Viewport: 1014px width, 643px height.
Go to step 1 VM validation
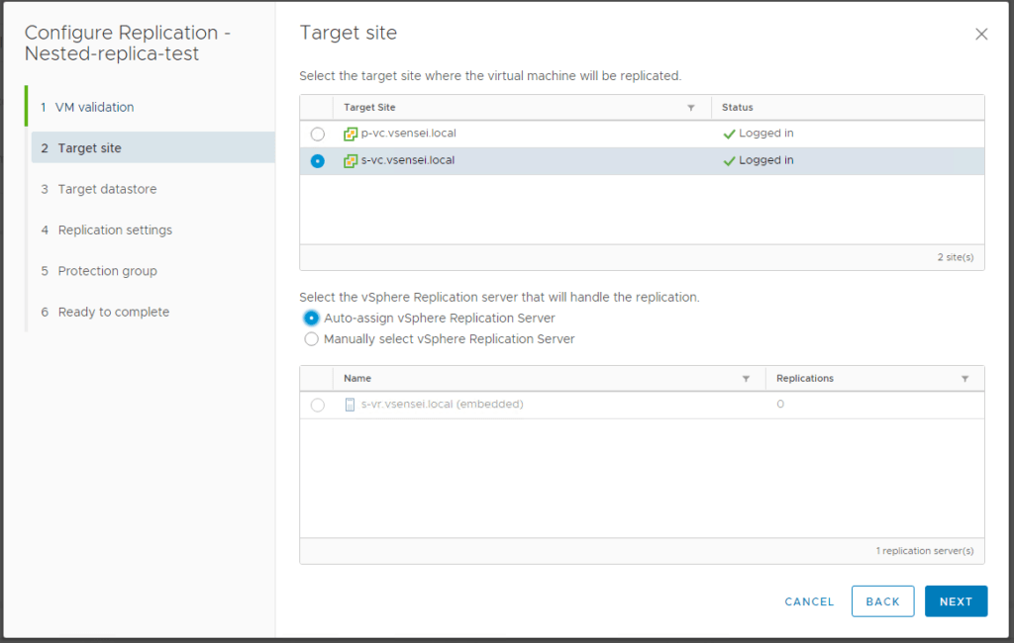(x=95, y=107)
